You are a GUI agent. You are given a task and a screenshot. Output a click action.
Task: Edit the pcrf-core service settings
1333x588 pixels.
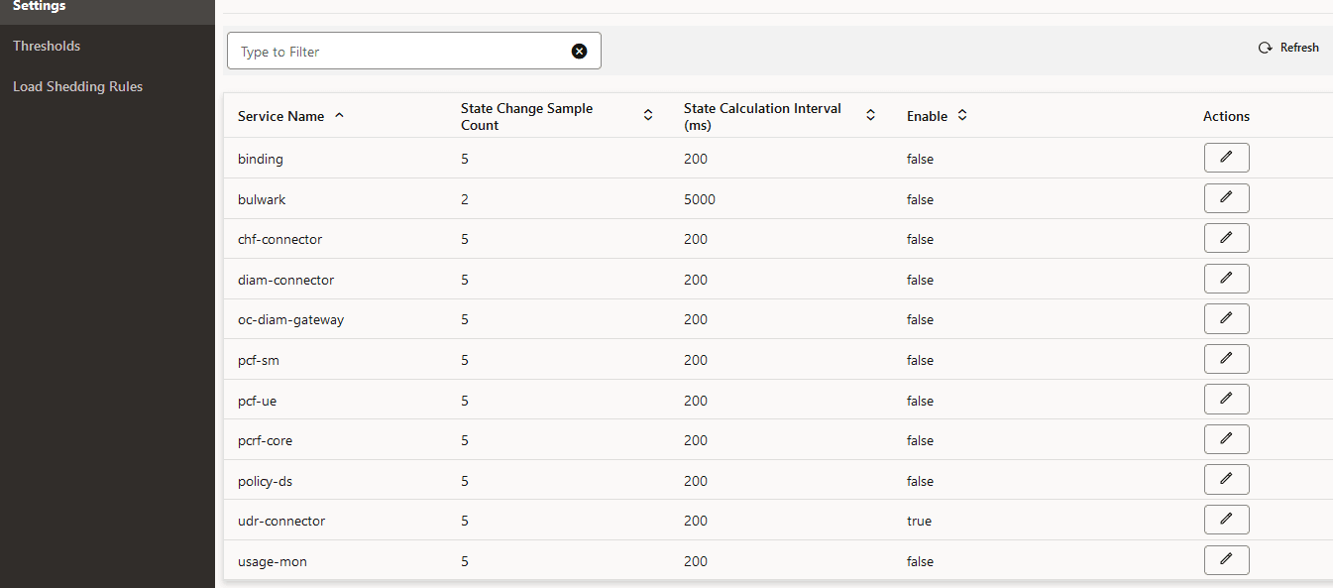click(x=1226, y=438)
